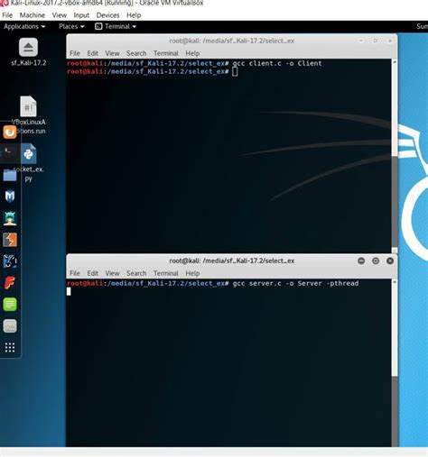
Task: Open the Edit menu in lower terminal
Action: point(92,273)
